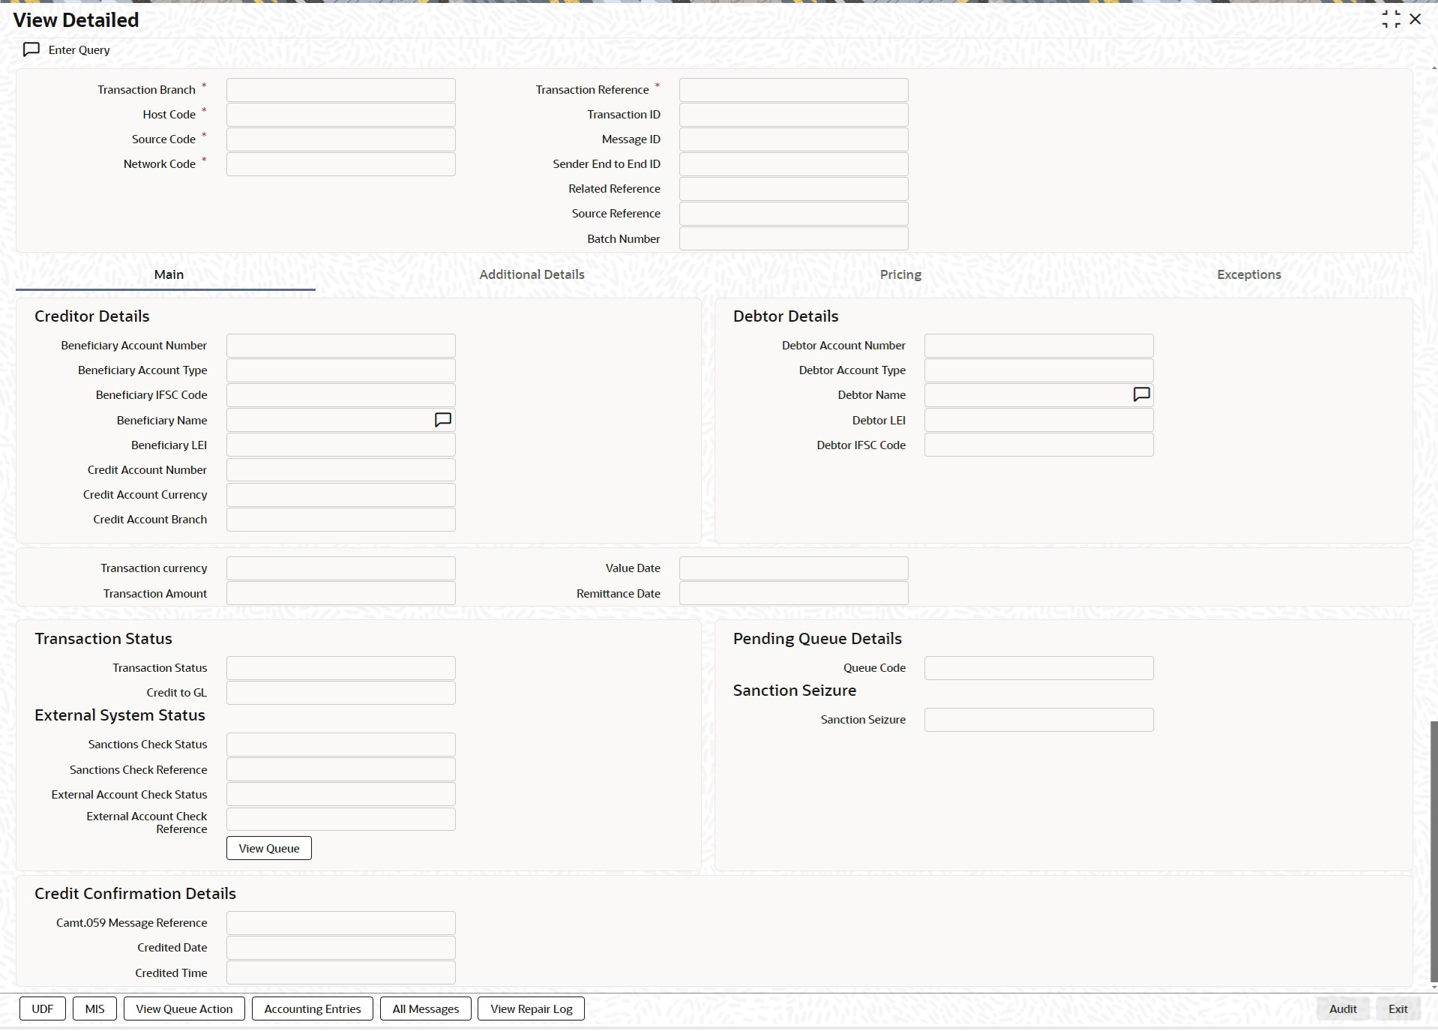This screenshot has width=1438, height=1031.
Task: Switch to the Additional Details tab
Action: [532, 274]
